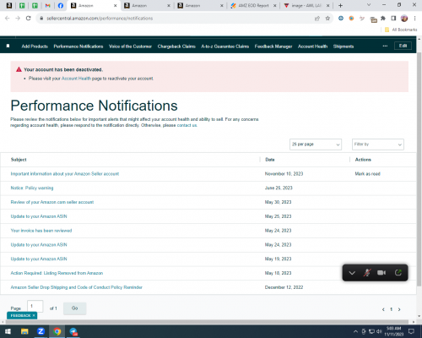
Task: Select Voice of the Customer in navigation
Action: coord(130,46)
